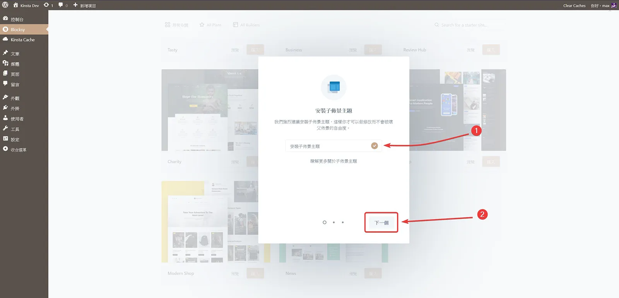Click the pushpin icon beside 文章

5,53
